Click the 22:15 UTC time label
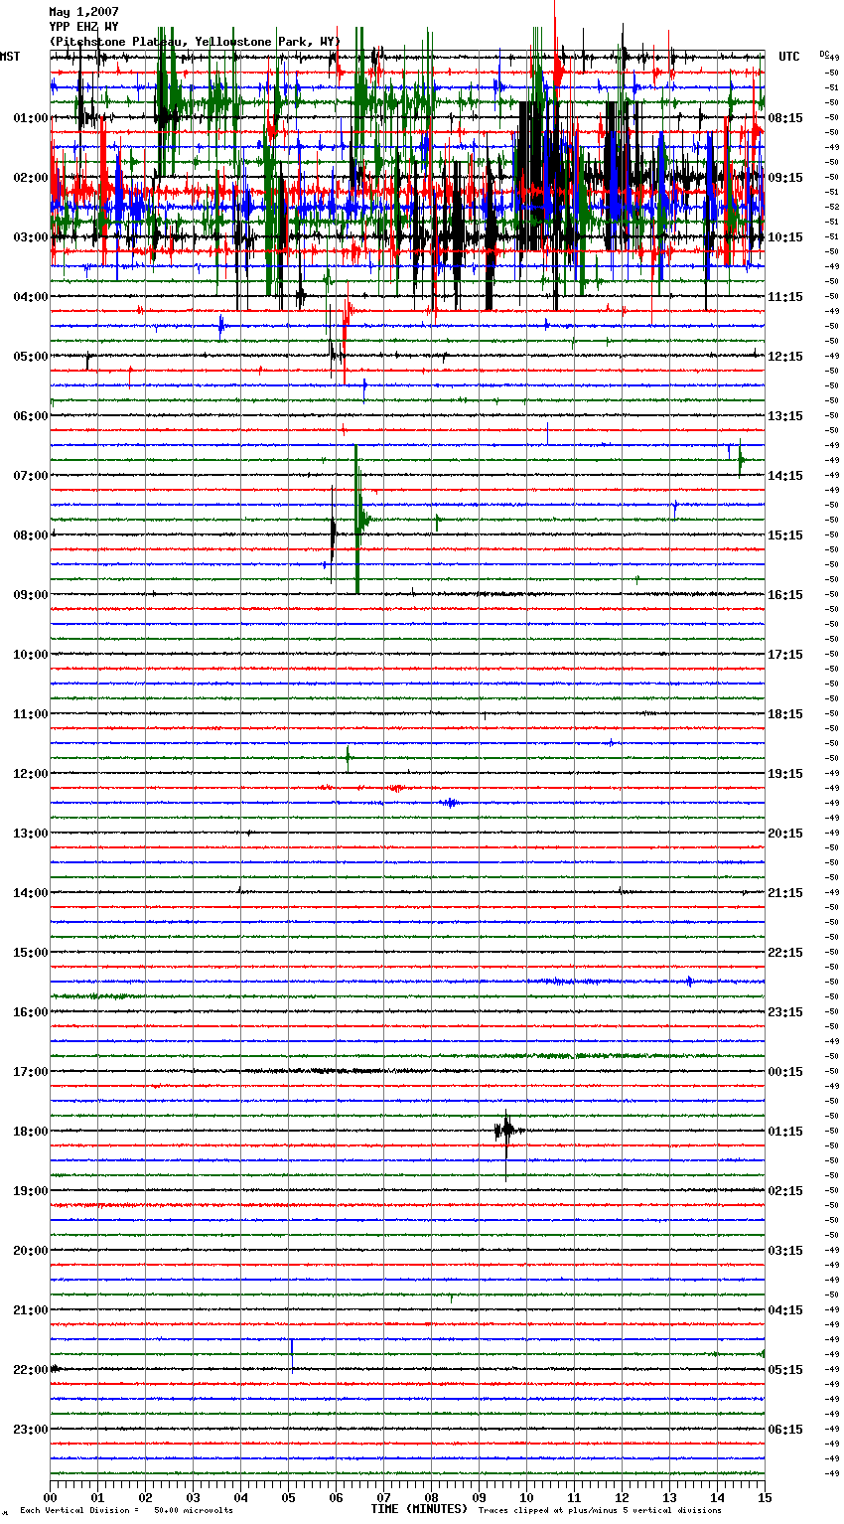This screenshot has width=844, height=1524. (x=785, y=953)
